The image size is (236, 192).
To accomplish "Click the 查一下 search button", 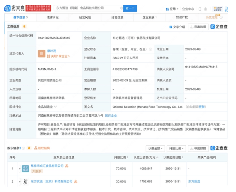I will pyautogui.click(x=130, y=8).
